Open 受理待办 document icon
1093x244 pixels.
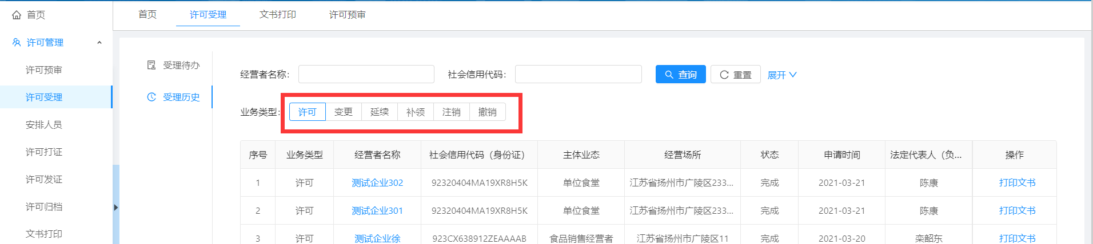tap(151, 65)
